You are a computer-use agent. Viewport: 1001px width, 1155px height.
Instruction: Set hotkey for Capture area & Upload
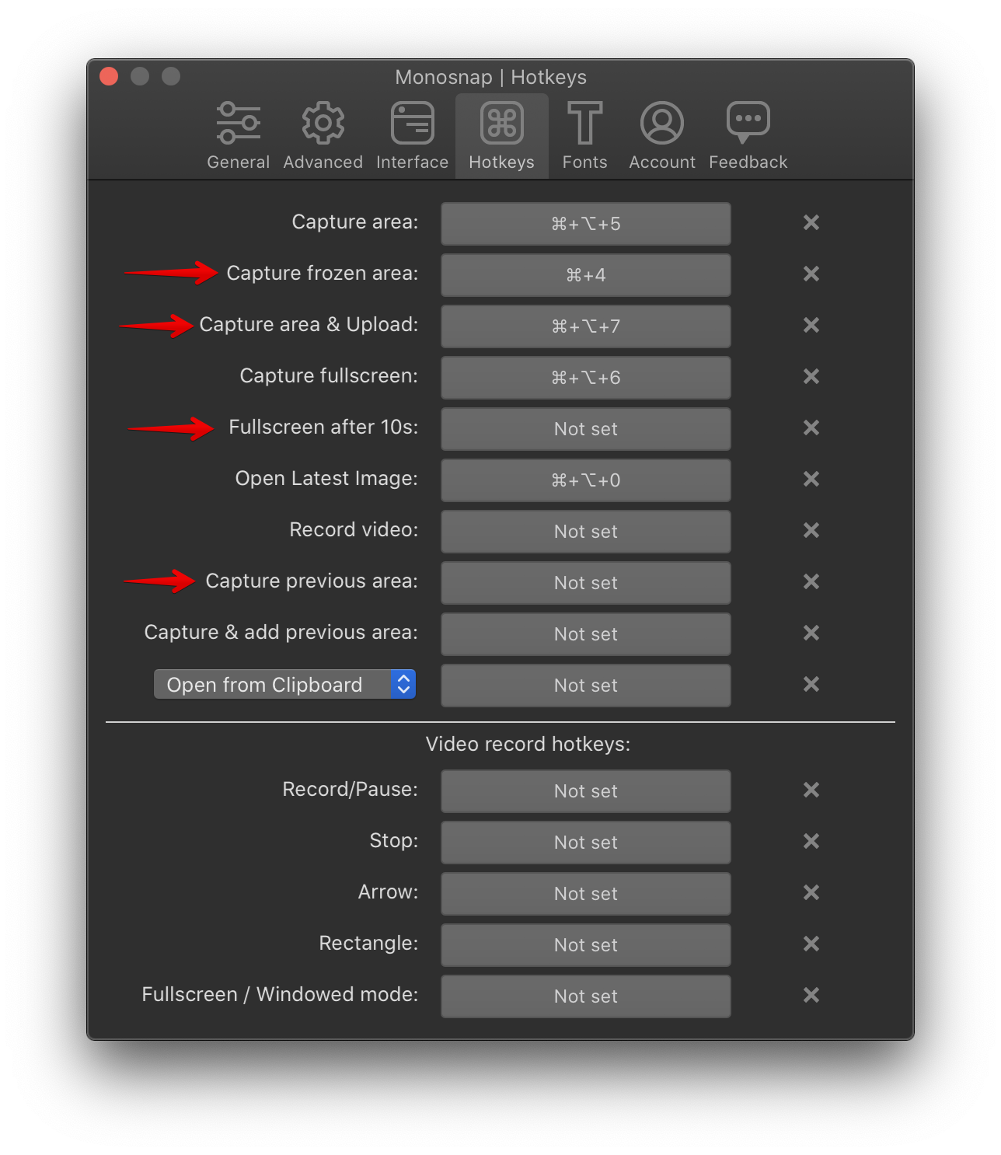point(585,326)
